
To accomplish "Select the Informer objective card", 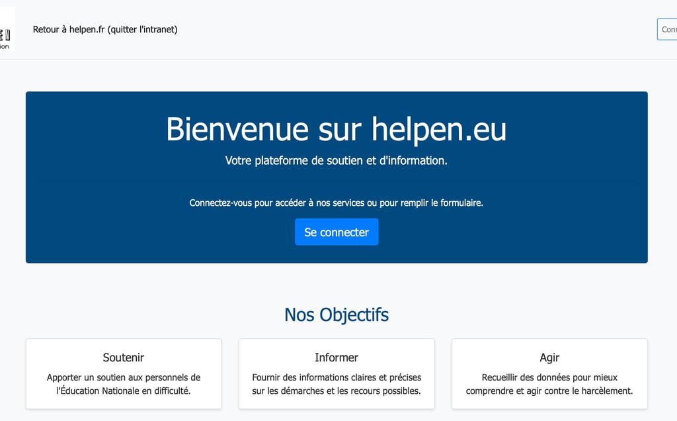I will (x=337, y=374).
